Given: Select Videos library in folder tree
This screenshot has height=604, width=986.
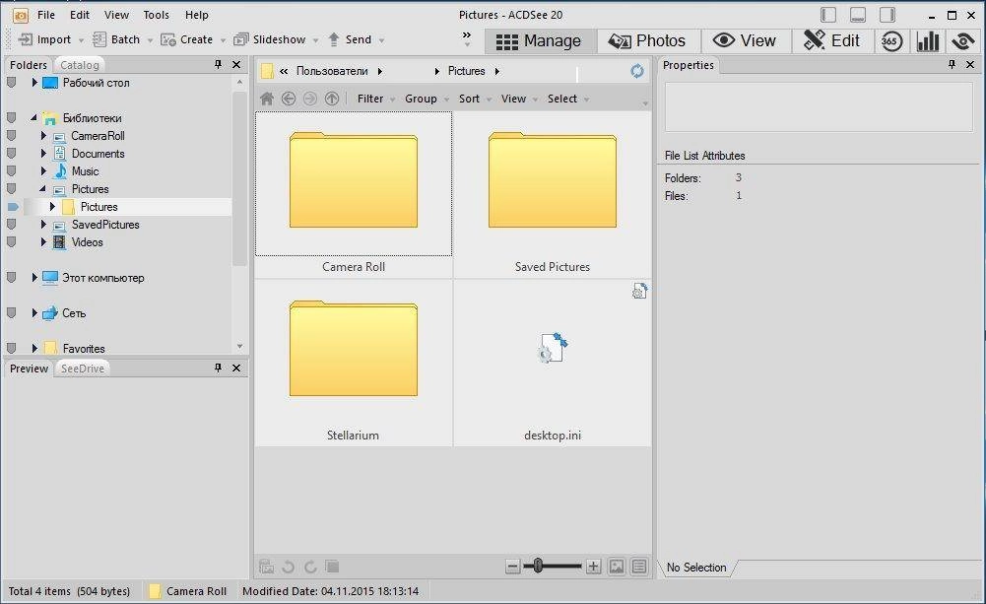Looking at the screenshot, I should [x=87, y=242].
